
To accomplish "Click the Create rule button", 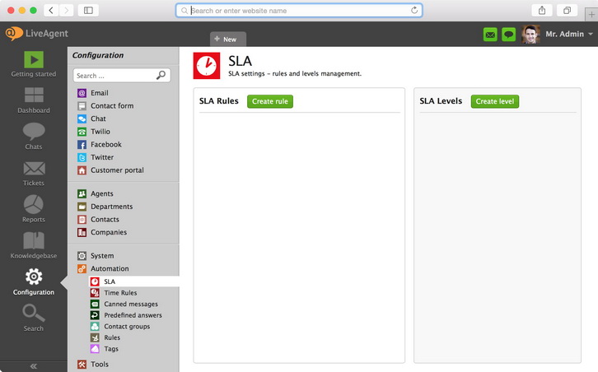I will pyautogui.click(x=269, y=101).
